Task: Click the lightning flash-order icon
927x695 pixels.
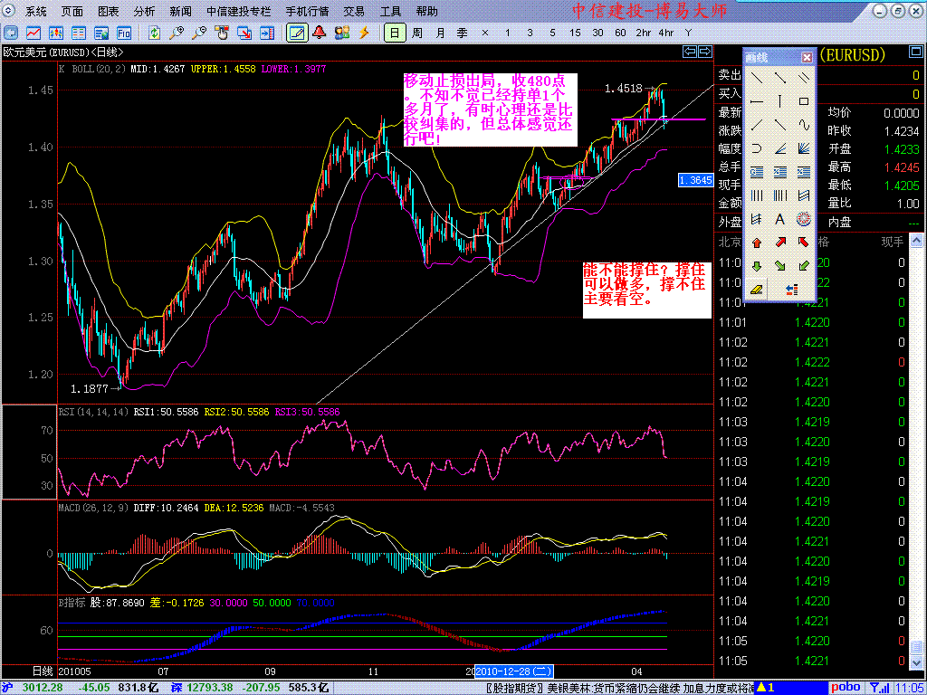Action: coord(364,33)
